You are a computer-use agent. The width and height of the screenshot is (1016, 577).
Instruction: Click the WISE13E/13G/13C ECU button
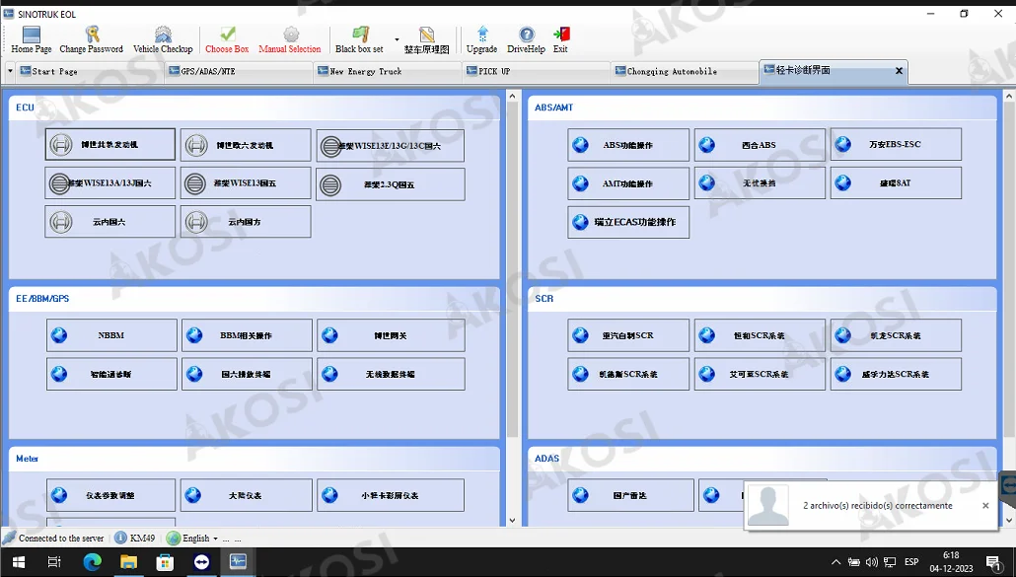coord(391,146)
